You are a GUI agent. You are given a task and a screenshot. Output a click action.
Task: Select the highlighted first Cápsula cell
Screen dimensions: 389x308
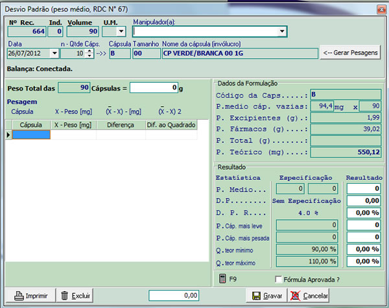click(x=31, y=135)
